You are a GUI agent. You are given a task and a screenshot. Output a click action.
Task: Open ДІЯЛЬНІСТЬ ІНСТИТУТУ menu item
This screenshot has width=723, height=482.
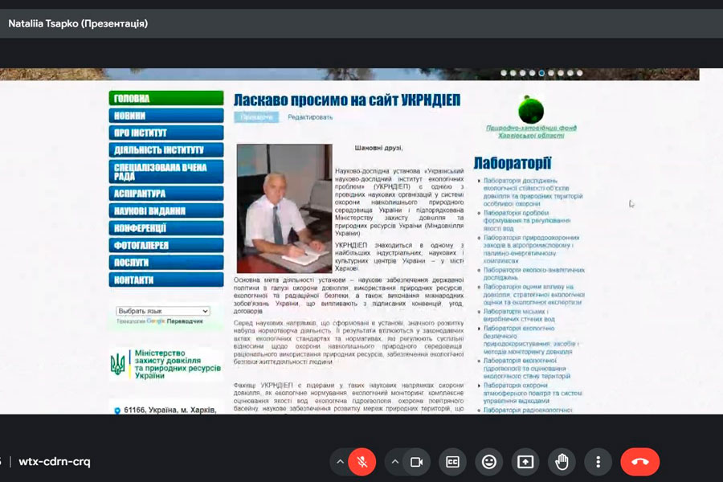(x=166, y=150)
